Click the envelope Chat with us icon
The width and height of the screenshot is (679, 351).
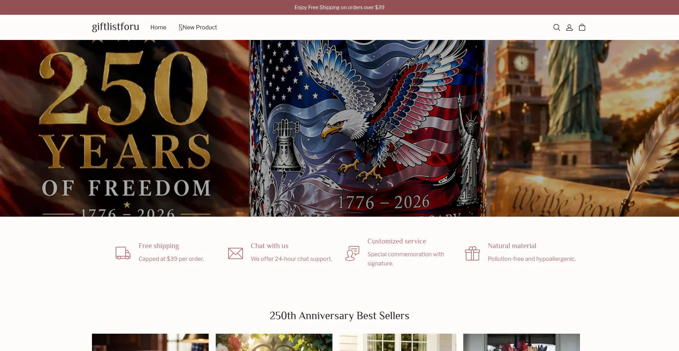[236, 253]
